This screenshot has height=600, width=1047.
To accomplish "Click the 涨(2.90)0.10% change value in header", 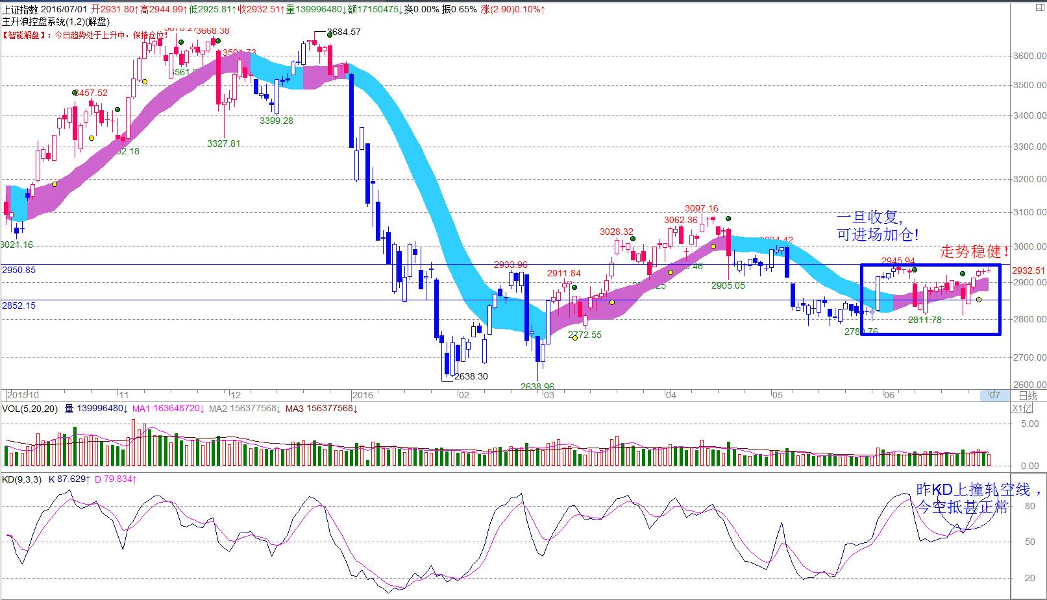I will click(x=513, y=10).
